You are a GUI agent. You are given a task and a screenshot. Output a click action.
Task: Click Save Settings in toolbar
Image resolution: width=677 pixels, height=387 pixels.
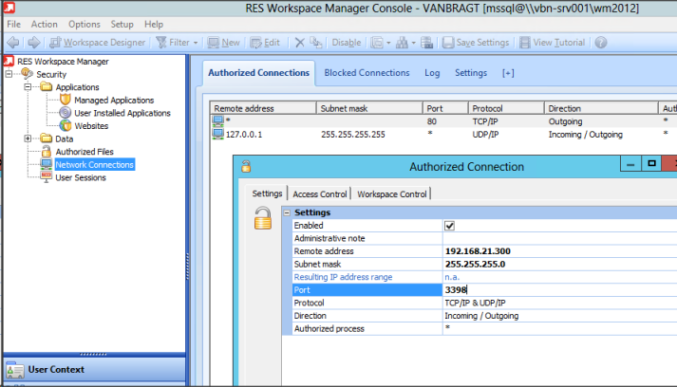click(x=476, y=43)
